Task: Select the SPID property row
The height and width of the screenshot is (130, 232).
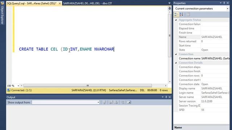Action: [204, 110]
